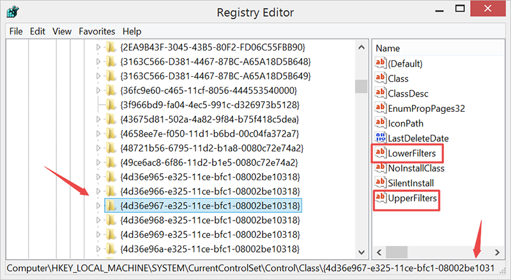Click the values pane horizontal scrollbar thumb
This screenshot has height=280, width=511.
pyautogui.click(x=397, y=253)
